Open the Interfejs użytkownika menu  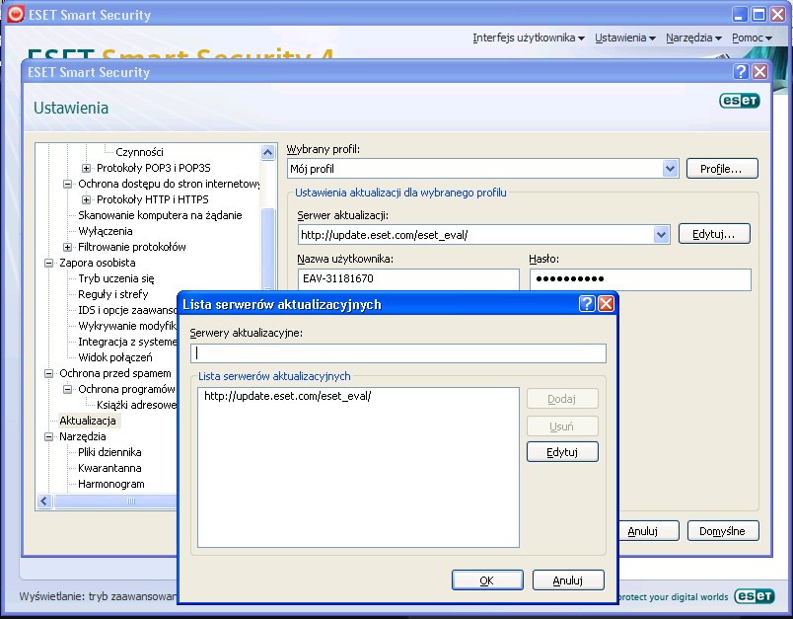[529, 38]
